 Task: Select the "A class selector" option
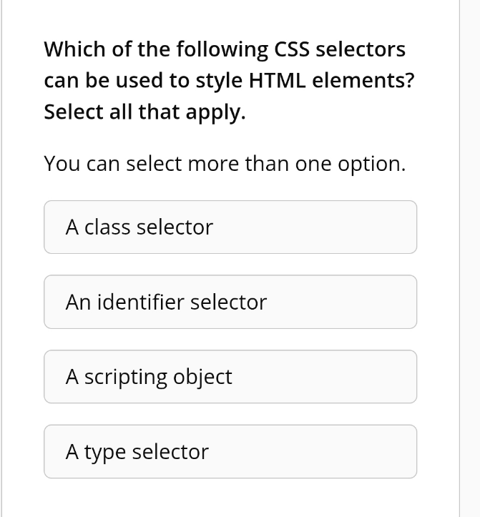tap(230, 227)
